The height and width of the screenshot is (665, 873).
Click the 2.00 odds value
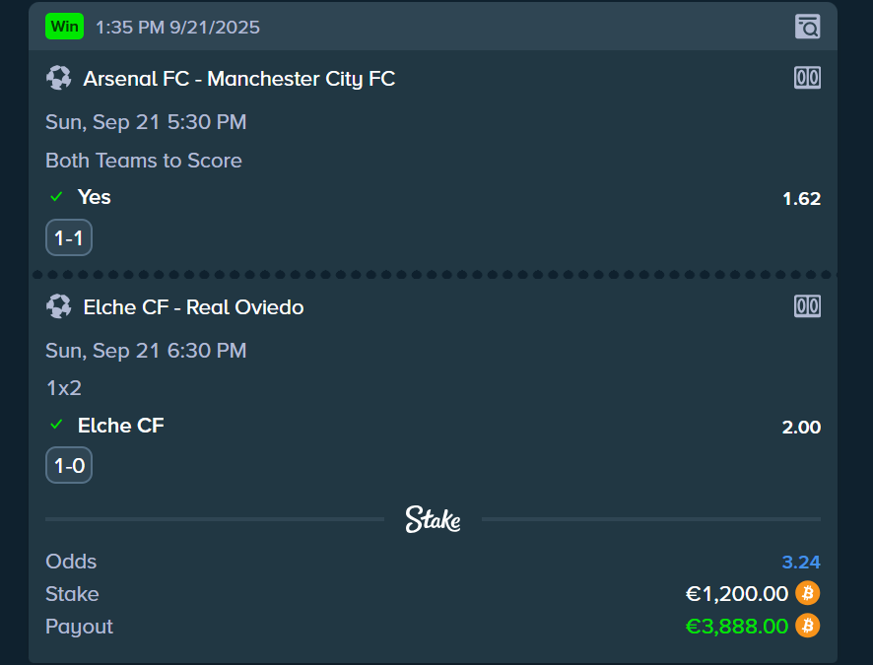801,428
